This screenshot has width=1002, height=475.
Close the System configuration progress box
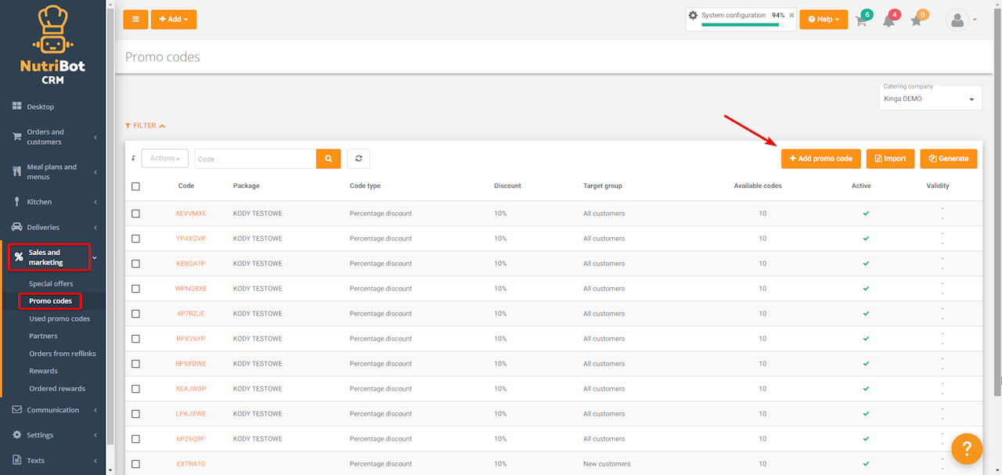(791, 15)
